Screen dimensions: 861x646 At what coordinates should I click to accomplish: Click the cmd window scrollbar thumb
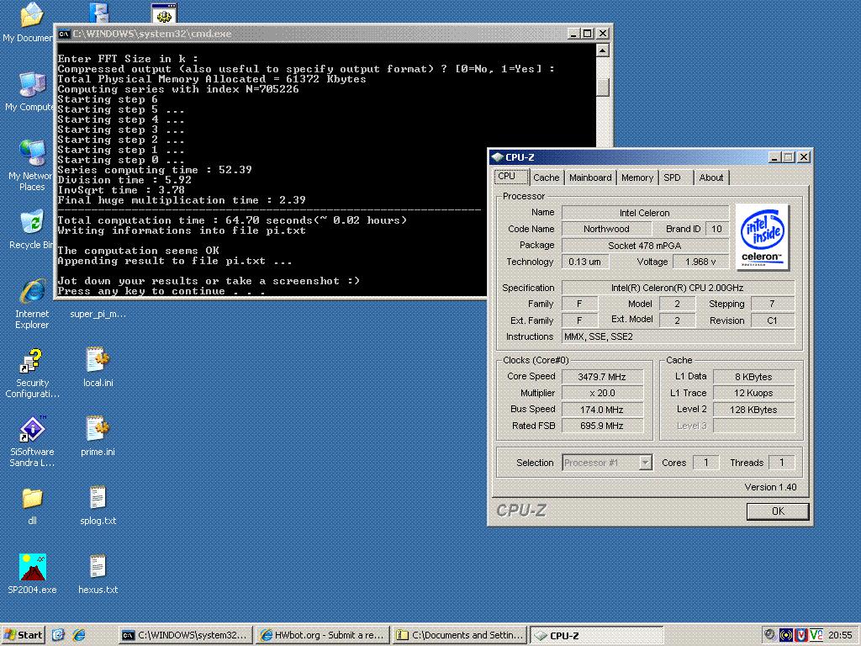(x=602, y=87)
